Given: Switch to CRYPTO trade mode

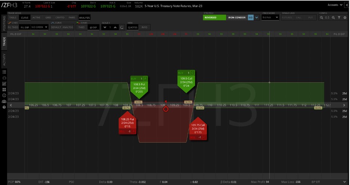Looking at the screenshot, I should coord(60,17).
